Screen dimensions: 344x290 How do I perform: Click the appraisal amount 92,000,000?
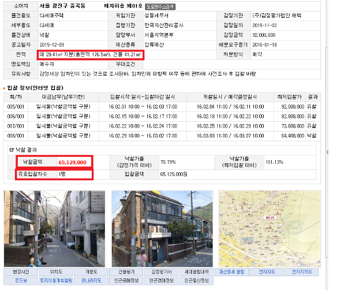(264, 35)
